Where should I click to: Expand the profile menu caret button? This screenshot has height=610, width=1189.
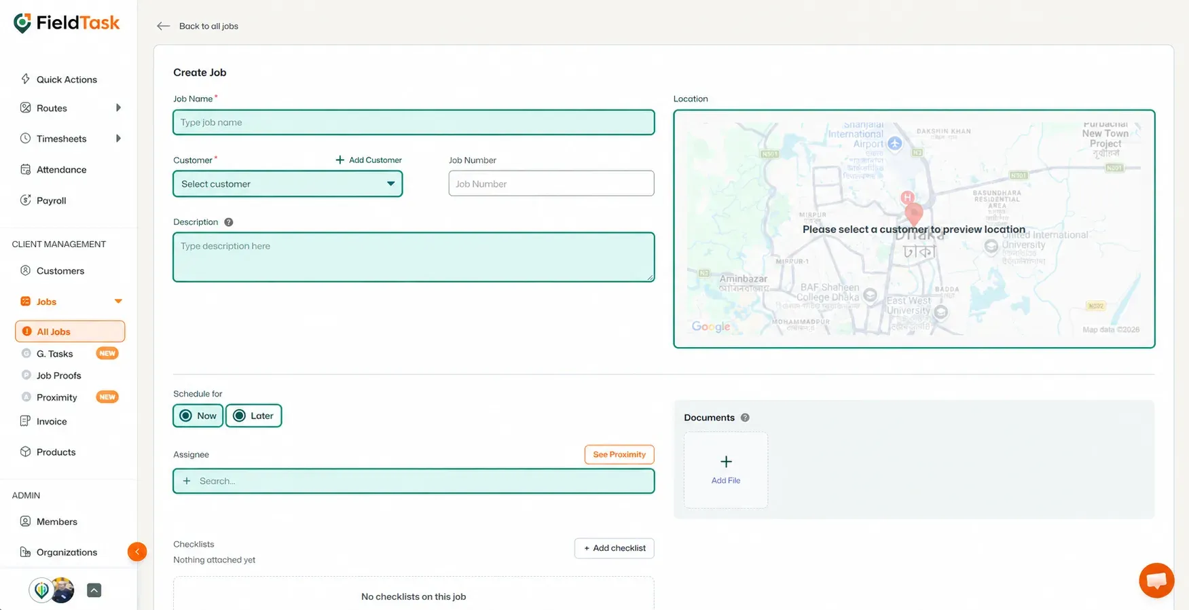coord(94,590)
